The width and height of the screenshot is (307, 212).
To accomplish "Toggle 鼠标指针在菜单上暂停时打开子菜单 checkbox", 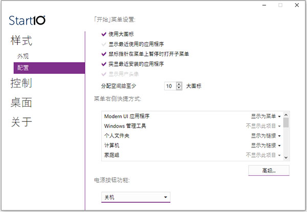I will pos(105,54).
